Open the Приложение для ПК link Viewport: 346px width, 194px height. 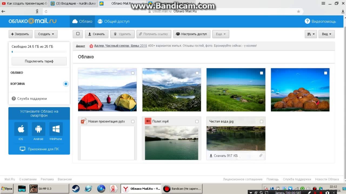[39, 149]
